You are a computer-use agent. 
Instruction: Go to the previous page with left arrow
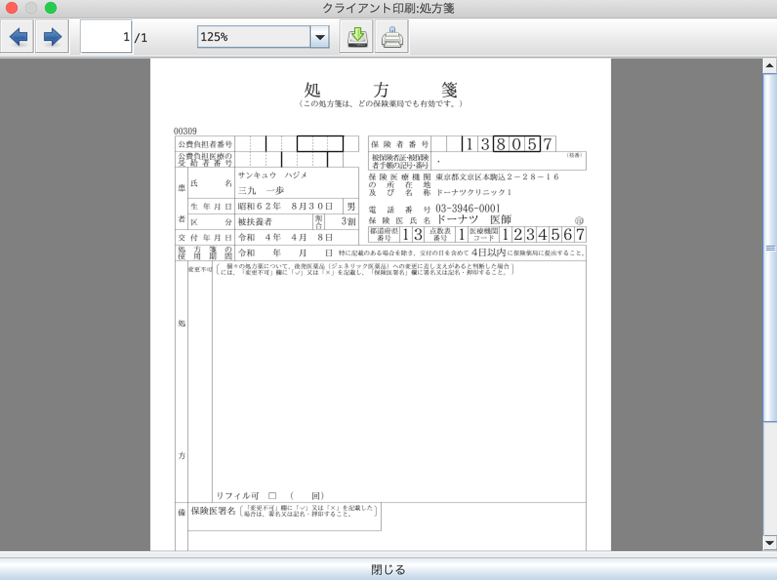(17, 37)
